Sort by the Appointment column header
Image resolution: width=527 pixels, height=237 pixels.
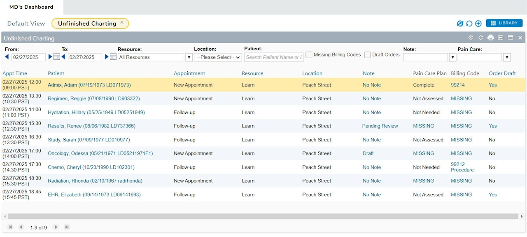pyautogui.click(x=189, y=73)
